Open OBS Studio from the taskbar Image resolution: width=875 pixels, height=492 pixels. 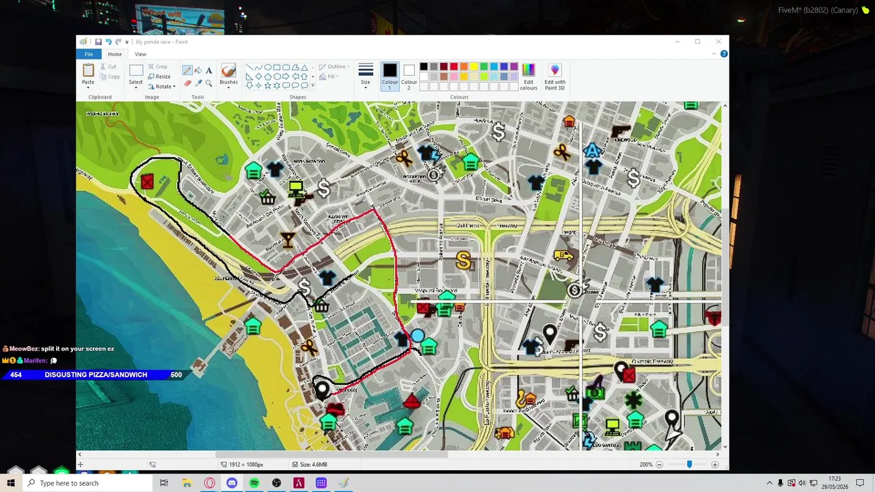(276, 483)
